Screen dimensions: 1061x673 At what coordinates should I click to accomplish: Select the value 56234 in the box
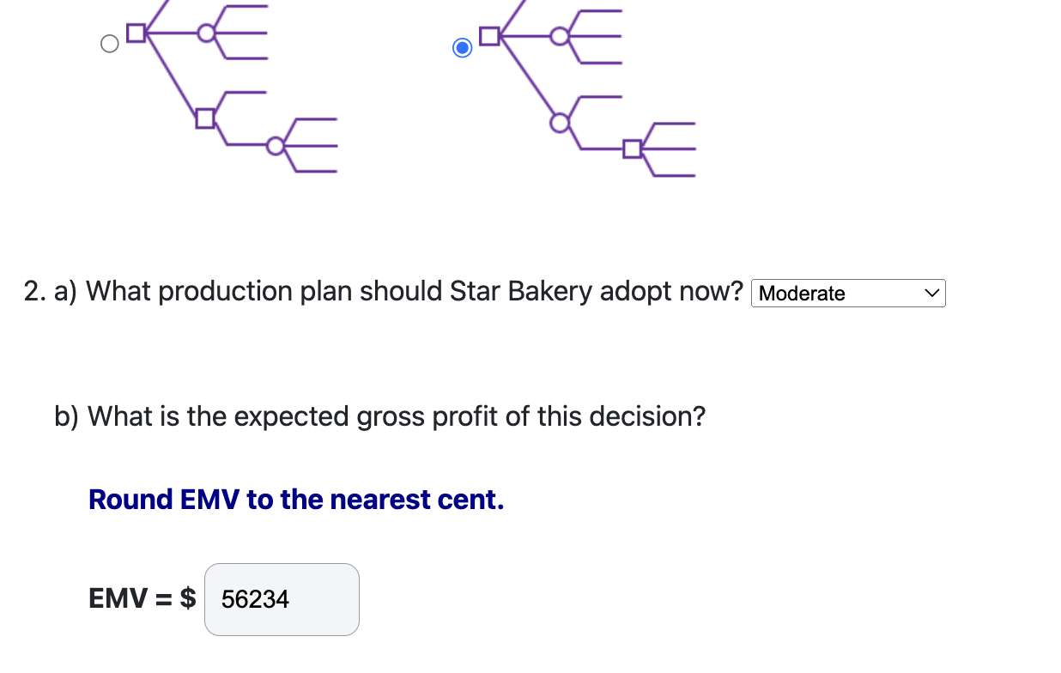254,599
